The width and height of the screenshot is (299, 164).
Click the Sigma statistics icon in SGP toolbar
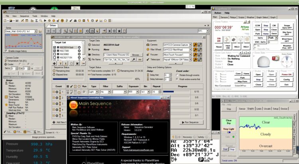[x=36, y=21]
